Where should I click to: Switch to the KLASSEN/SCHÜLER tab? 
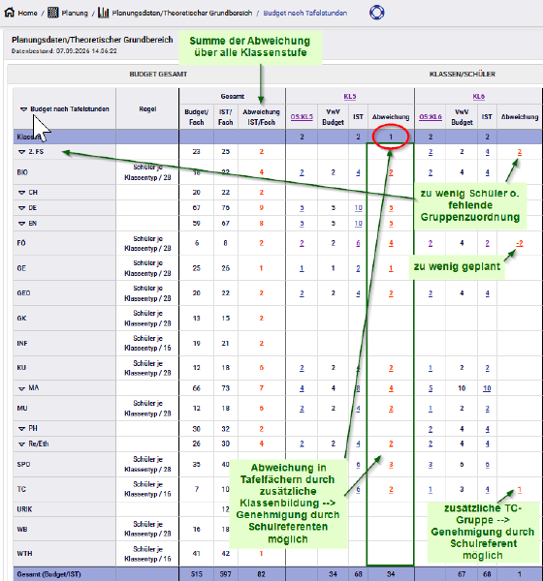pos(463,75)
